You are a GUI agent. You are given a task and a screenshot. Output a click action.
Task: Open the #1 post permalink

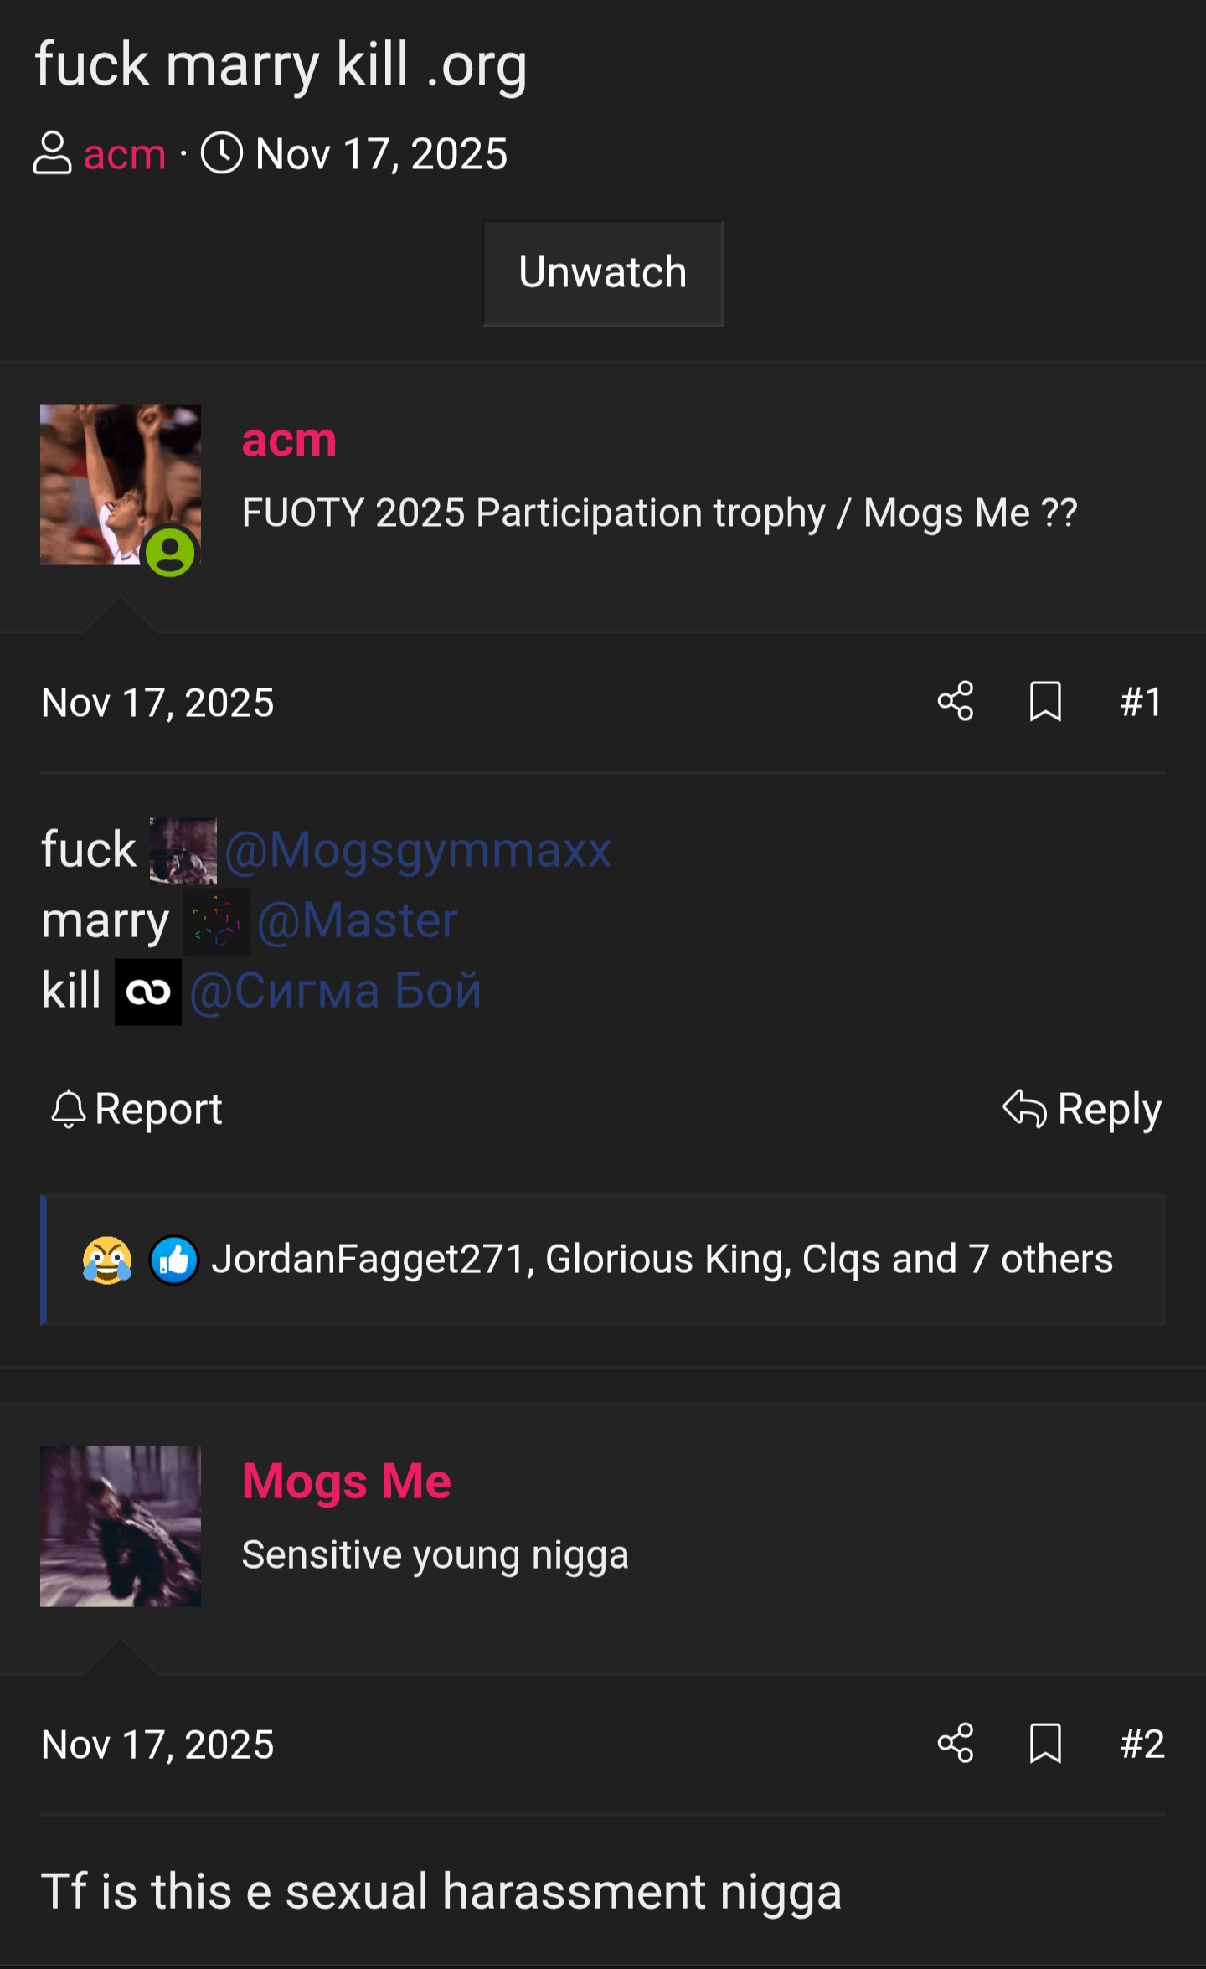coord(1142,702)
